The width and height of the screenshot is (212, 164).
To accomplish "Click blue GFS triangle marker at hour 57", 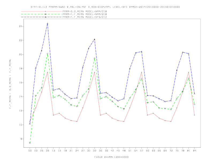I will (142, 51).
